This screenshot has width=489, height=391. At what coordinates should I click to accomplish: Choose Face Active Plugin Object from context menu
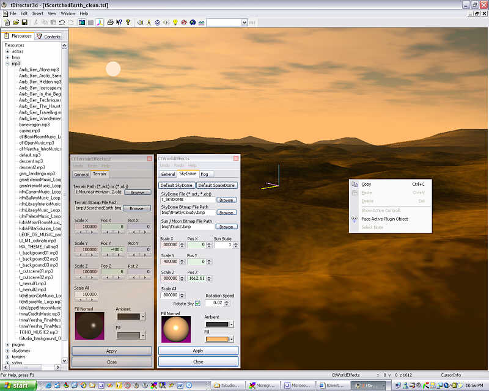coord(384,219)
